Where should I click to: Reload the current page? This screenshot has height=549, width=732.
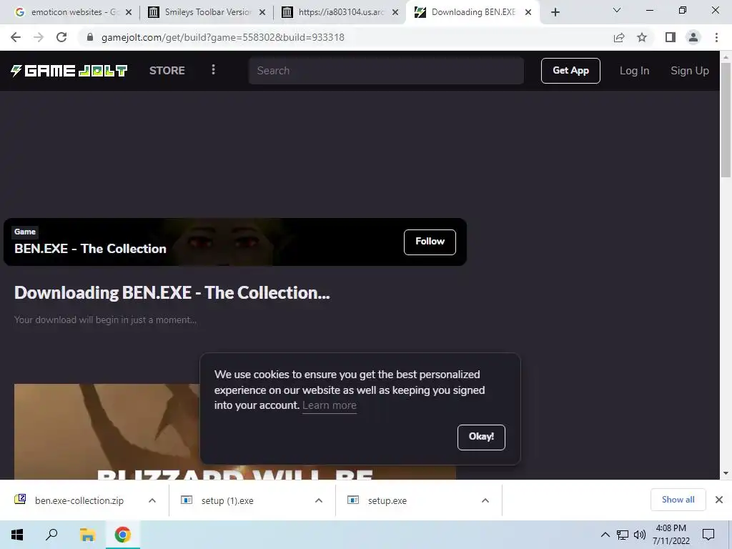(61, 37)
